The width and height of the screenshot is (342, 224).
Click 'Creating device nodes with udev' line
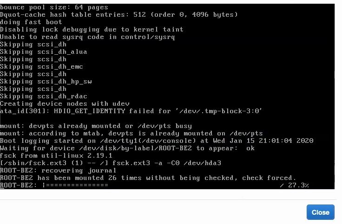click(65, 103)
